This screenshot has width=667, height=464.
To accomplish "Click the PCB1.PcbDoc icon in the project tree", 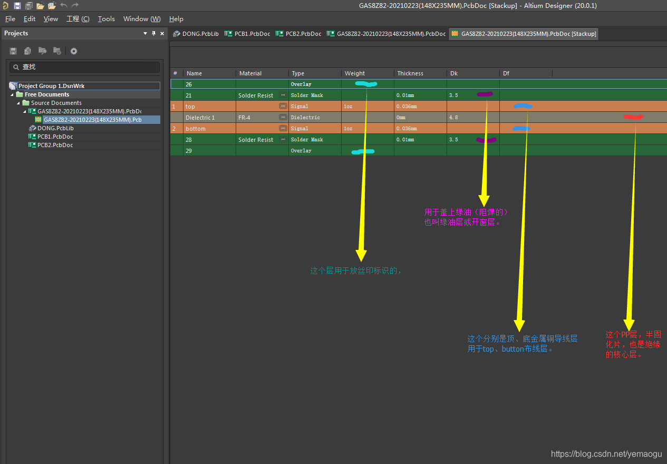I will coord(32,137).
